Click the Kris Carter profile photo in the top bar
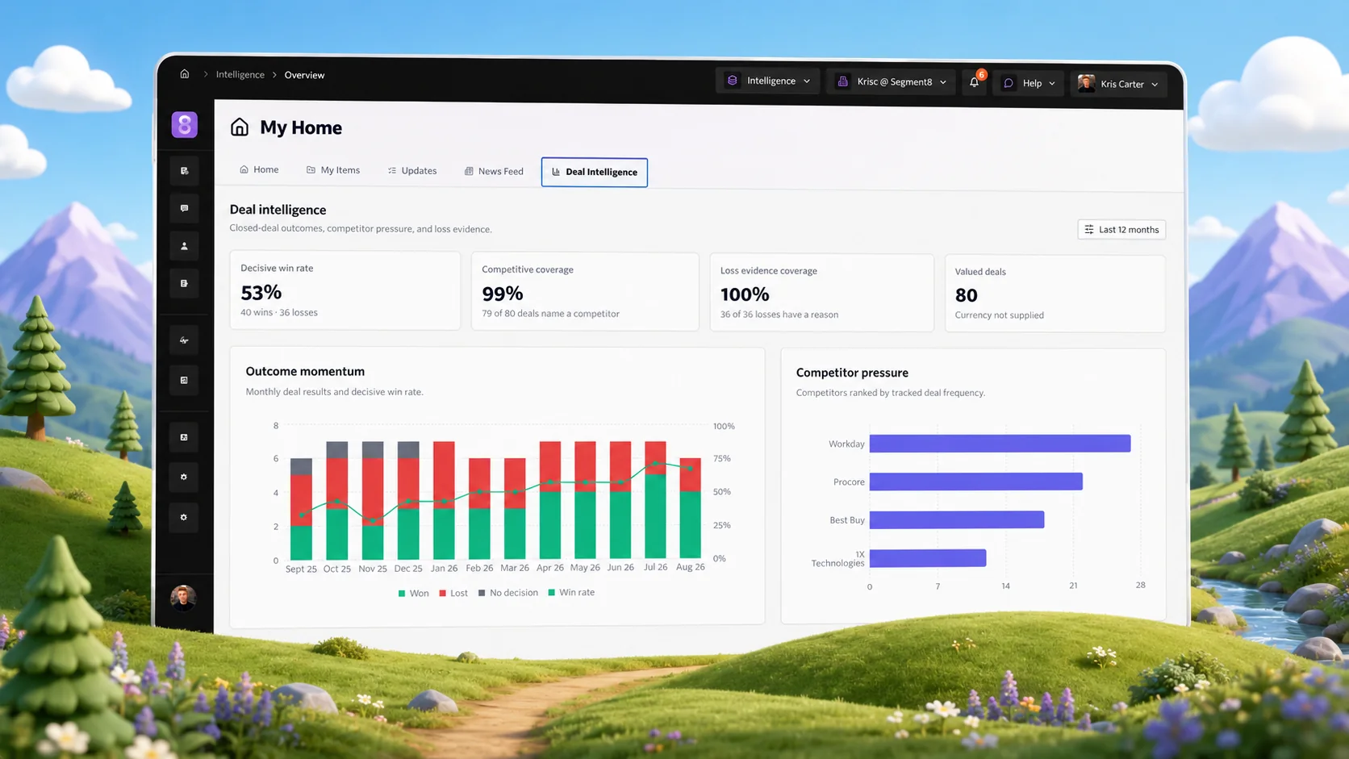Screen dimensions: 1349x759 pos(1087,83)
